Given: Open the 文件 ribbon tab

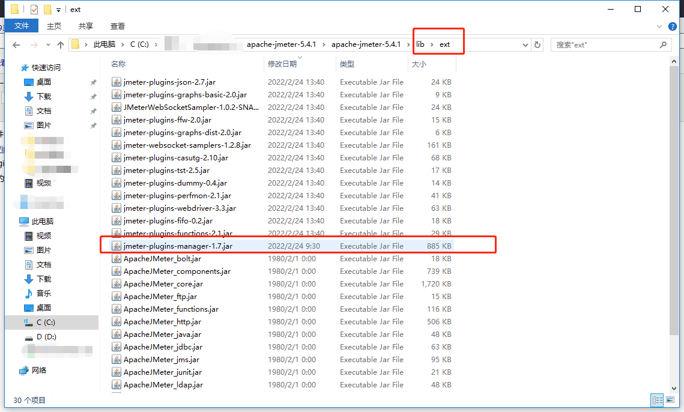Looking at the screenshot, I should pyautogui.click(x=22, y=26).
